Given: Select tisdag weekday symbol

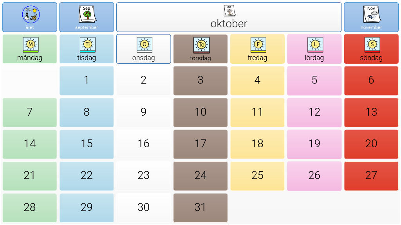Looking at the screenshot, I should coord(87,49).
